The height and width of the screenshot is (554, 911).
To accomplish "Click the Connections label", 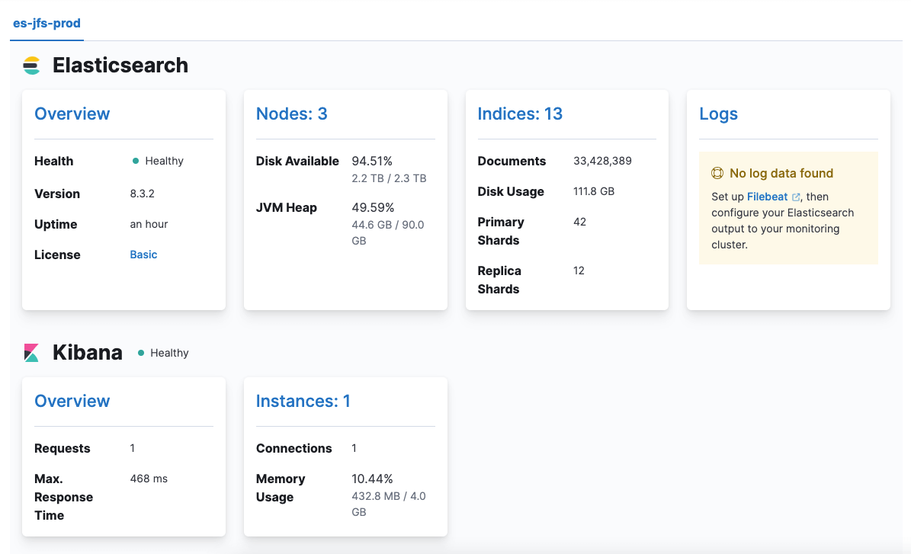I will 294,448.
